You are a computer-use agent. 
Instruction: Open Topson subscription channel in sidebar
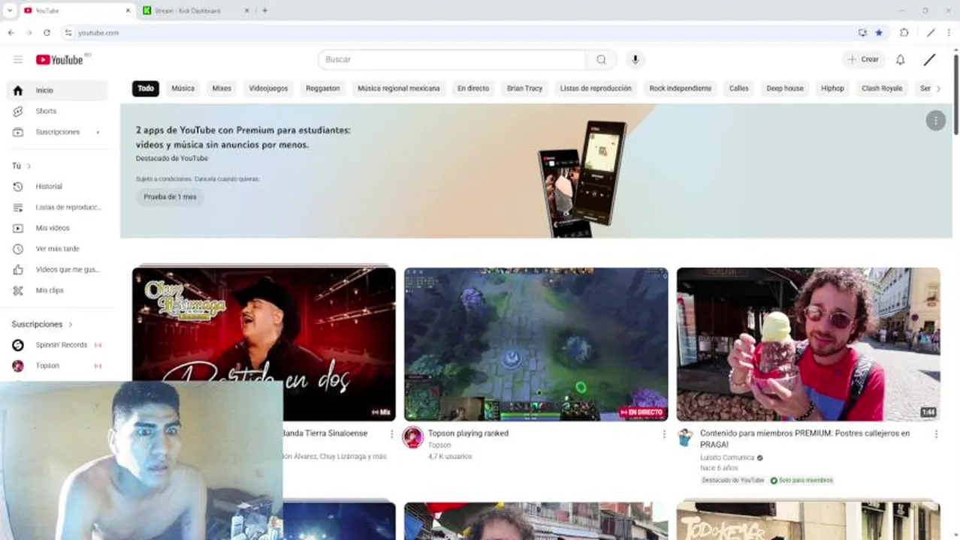tap(57, 365)
